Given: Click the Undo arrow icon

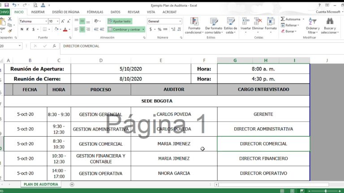Looking at the screenshot, I should point(14,5).
